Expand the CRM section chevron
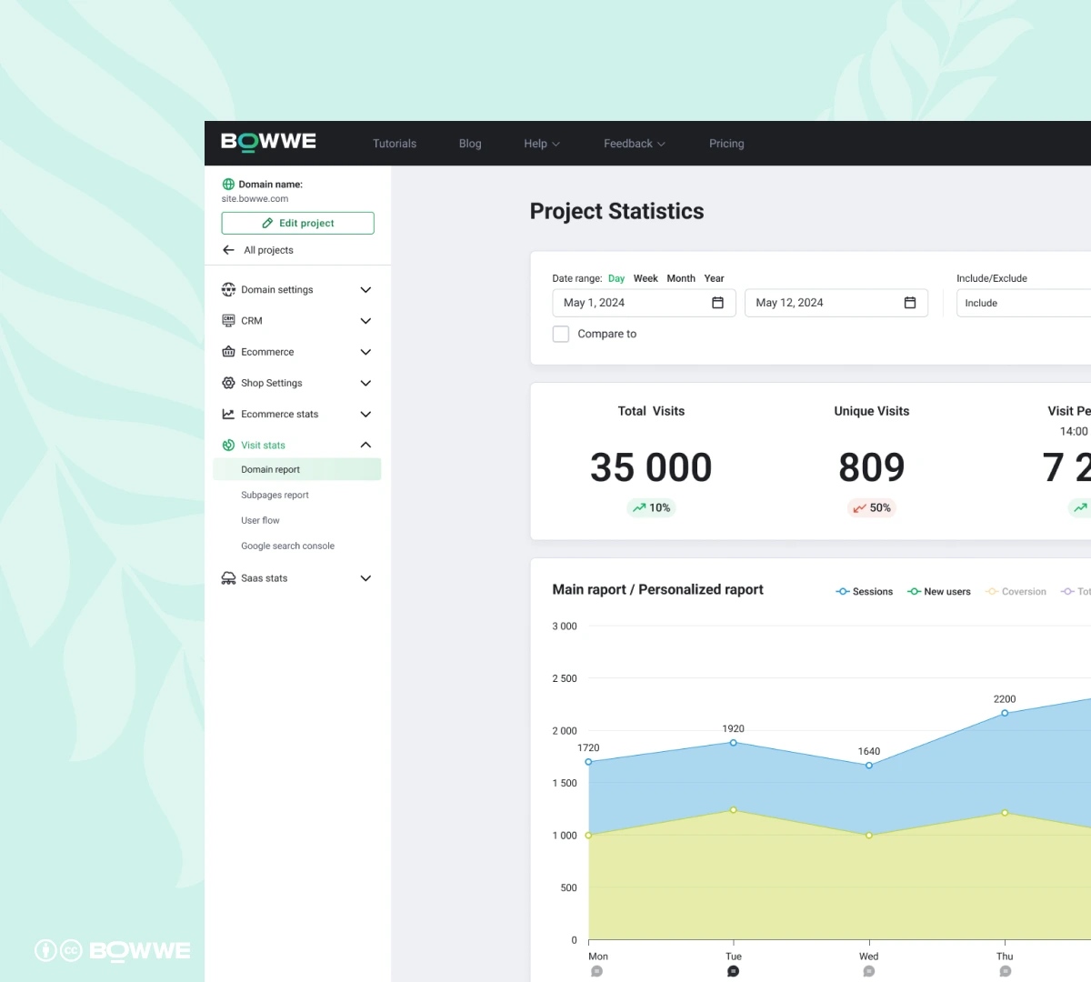The image size is (1091, 982). coord(365,320)
